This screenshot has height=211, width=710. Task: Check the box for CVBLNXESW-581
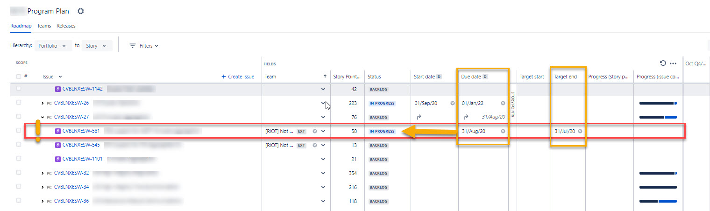(x=19, y=130)
